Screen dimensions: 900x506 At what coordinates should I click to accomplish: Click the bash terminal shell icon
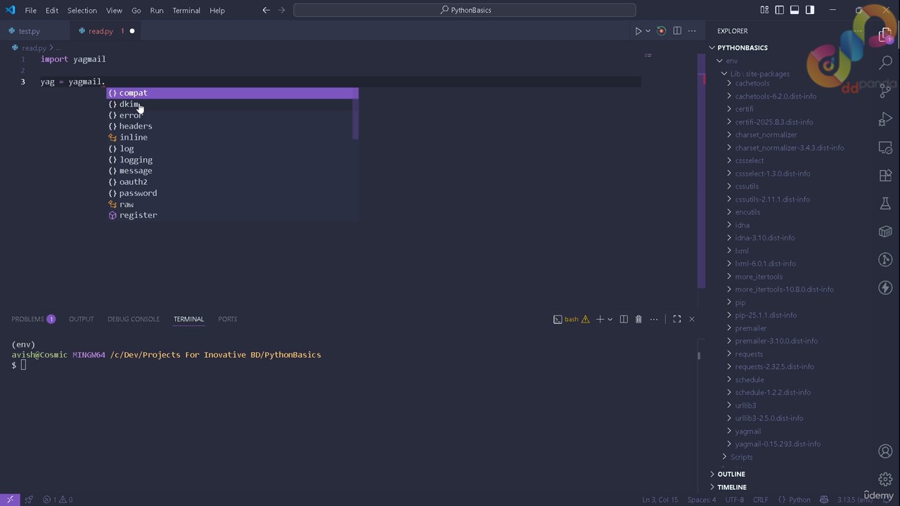[x=558, y=319]
